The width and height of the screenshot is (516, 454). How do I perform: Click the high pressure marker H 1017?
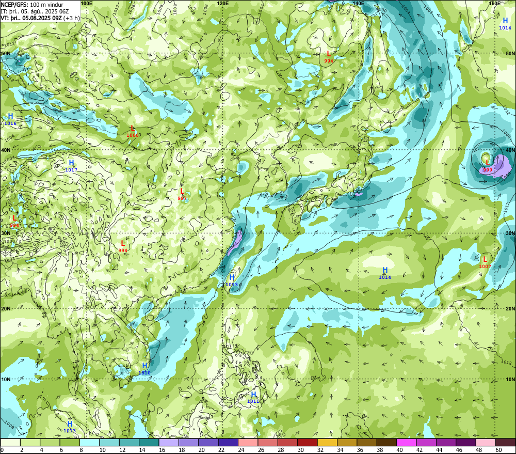click(x=71, y=166)
